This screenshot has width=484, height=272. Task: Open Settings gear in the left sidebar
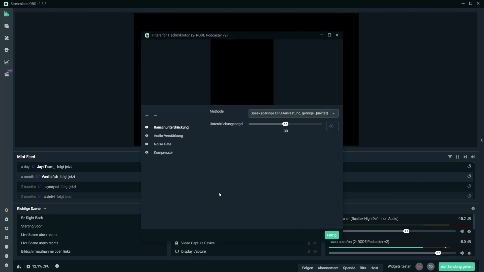[7, 265]
